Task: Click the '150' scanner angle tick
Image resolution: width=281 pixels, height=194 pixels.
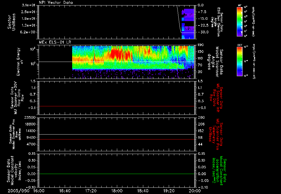Action: click(x=201, y=52)
